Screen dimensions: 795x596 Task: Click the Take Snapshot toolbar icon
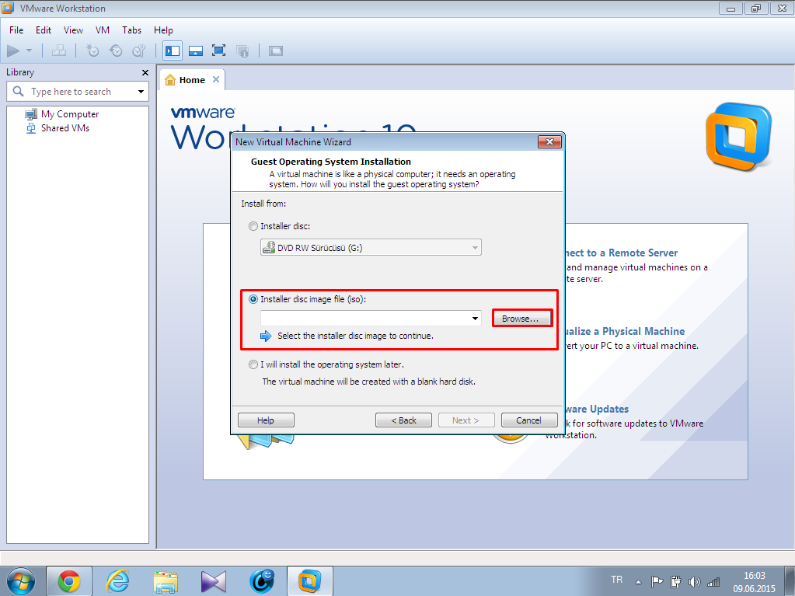(x=92, y=51)
